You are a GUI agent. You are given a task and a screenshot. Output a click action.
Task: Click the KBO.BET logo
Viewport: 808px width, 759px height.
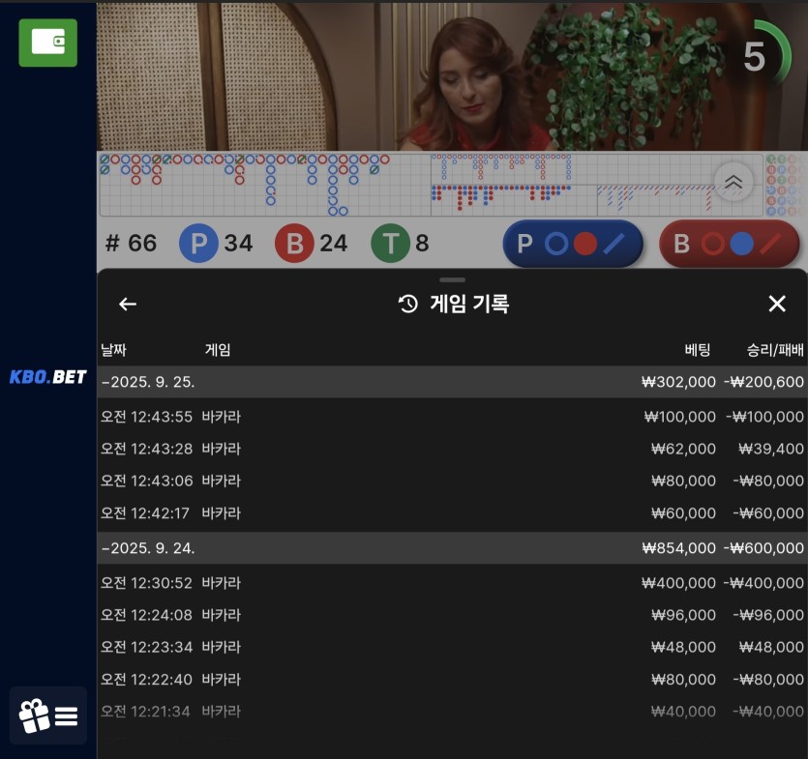point(47,377)
